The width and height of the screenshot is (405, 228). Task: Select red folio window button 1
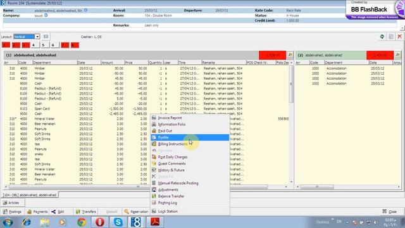coord(6,45)
